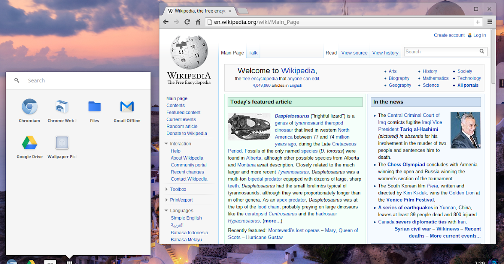Viewport: 504px width, 264px height.
Task: Click the browser address bar URL
Action: (x=256, y=22)
